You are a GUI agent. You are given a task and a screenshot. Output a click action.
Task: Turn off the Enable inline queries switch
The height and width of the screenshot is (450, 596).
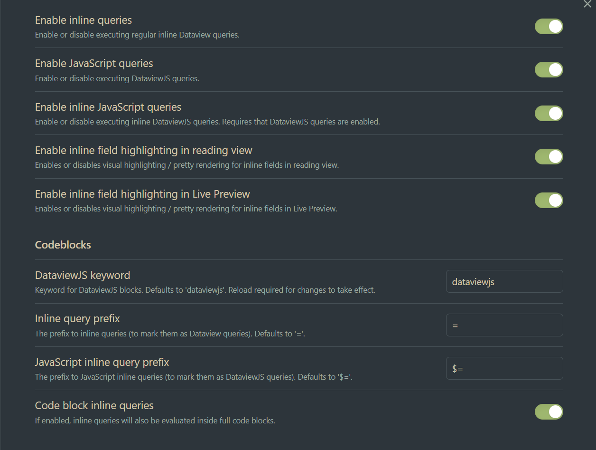(x=549, y=27)
